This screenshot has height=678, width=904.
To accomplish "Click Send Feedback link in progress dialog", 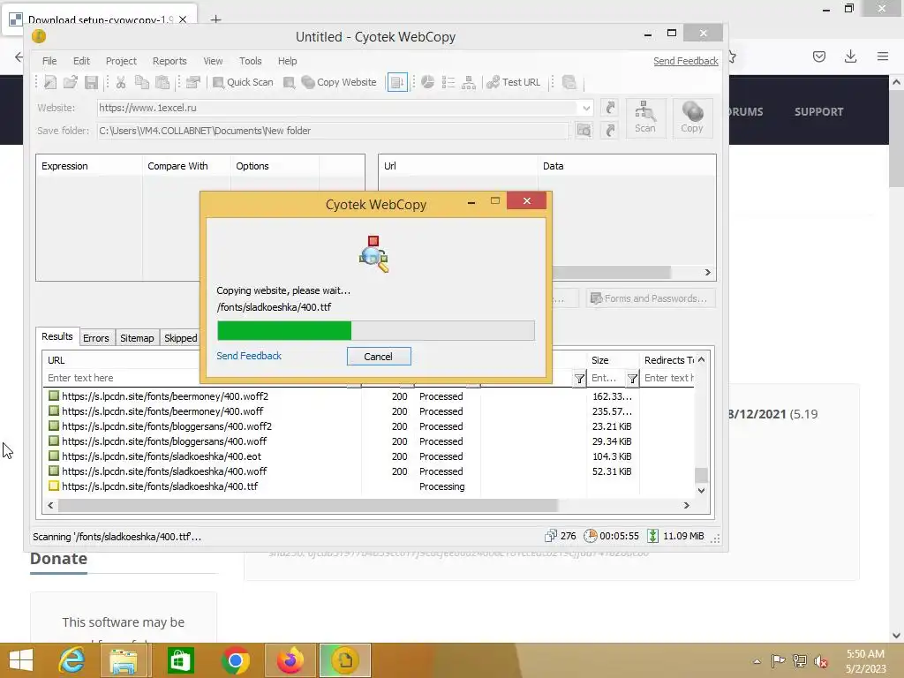I will tap(249, 357).
